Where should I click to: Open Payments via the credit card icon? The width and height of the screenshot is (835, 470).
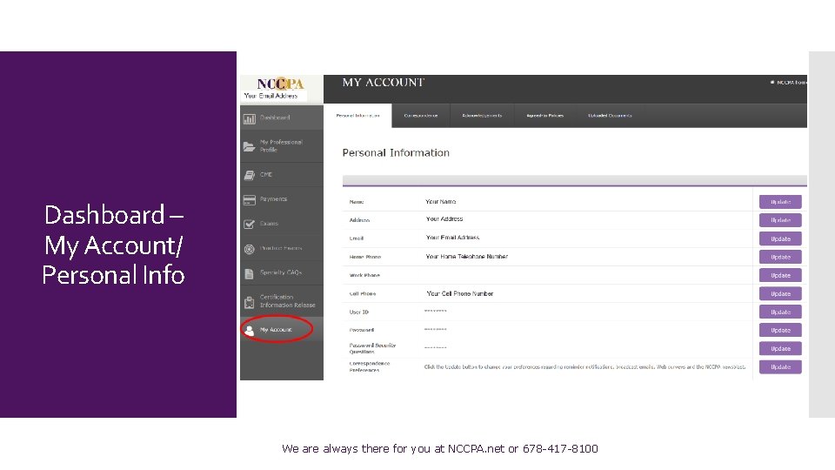tap(250, 200)
